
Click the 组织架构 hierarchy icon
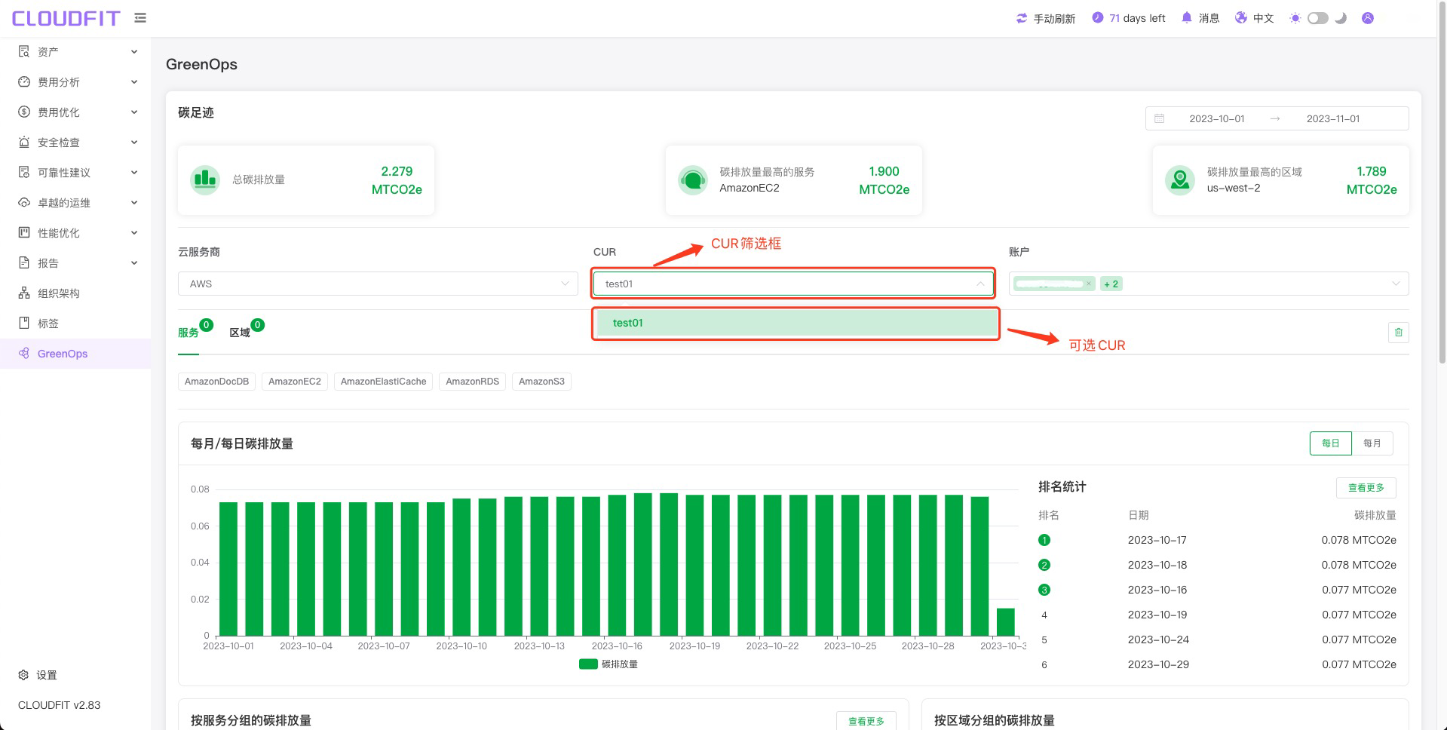click(x=24, y=293)
